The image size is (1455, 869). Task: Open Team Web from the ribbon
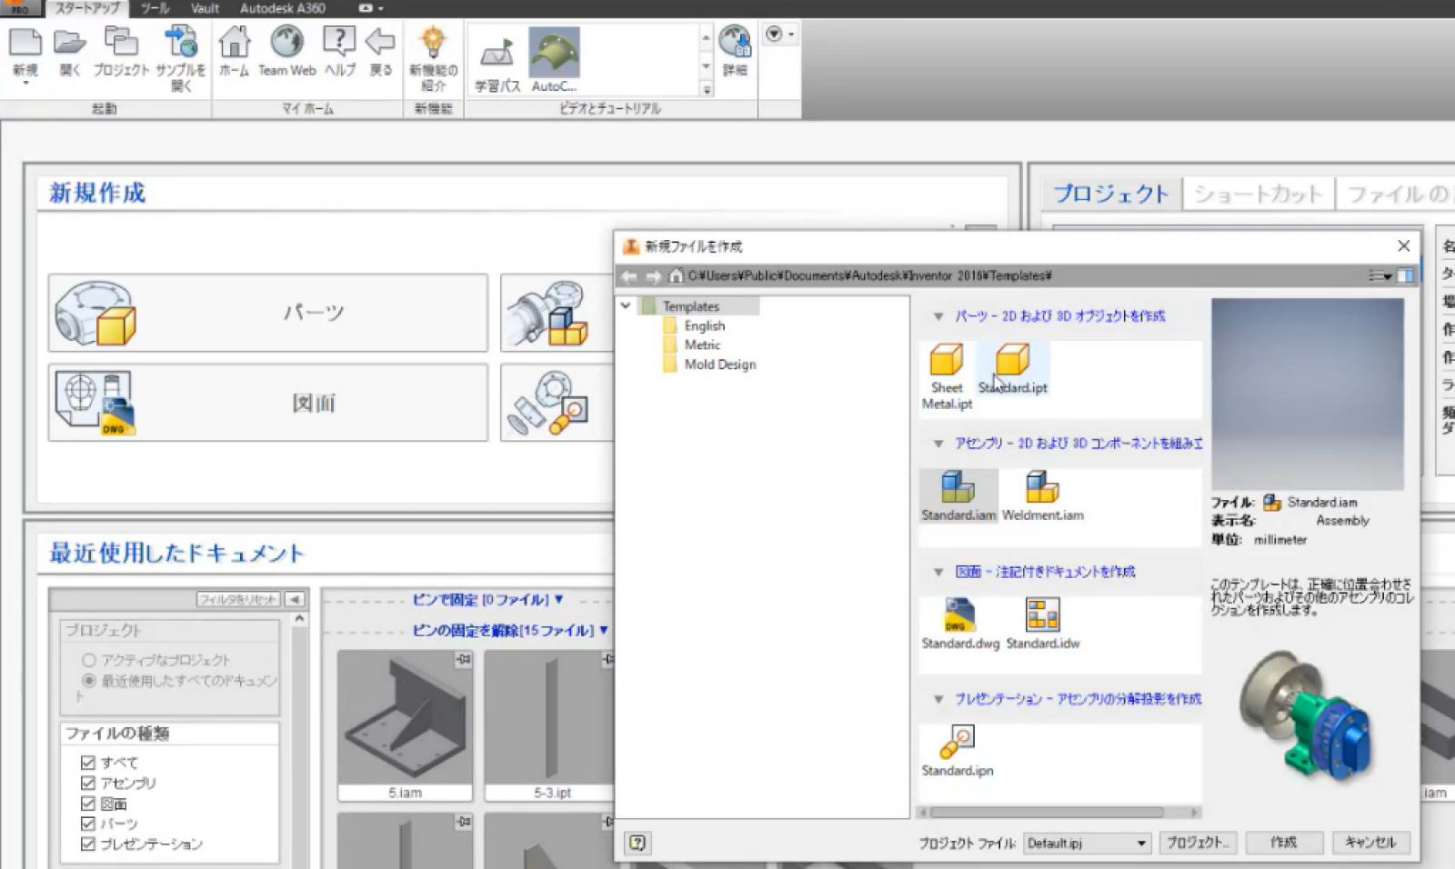[x=286, y=51]
